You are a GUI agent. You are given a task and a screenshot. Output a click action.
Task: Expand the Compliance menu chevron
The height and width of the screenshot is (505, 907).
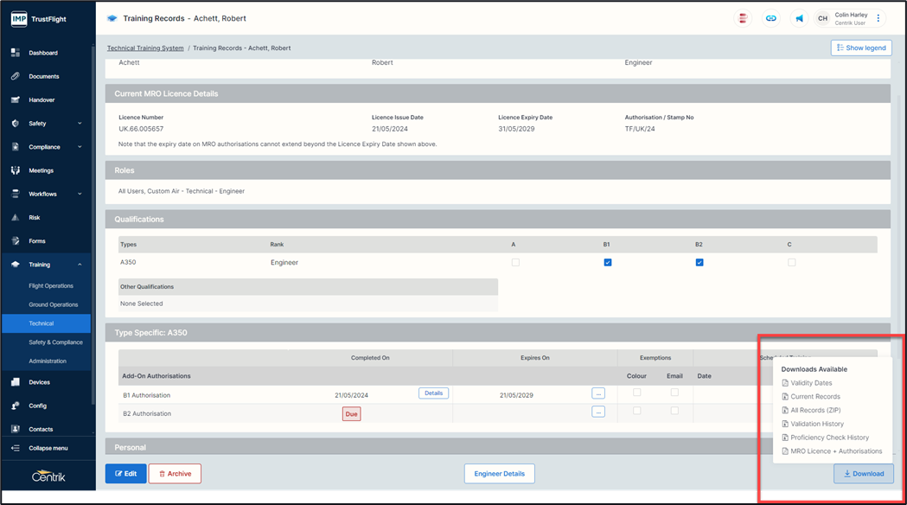click(x=80, y=147)
